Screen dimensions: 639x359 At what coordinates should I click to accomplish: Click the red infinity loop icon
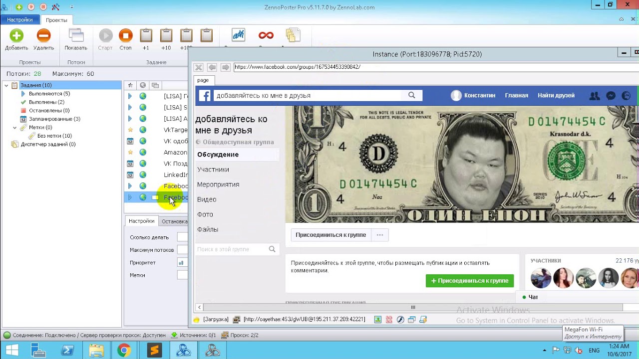pyautogui.click(x=266, y=35)
